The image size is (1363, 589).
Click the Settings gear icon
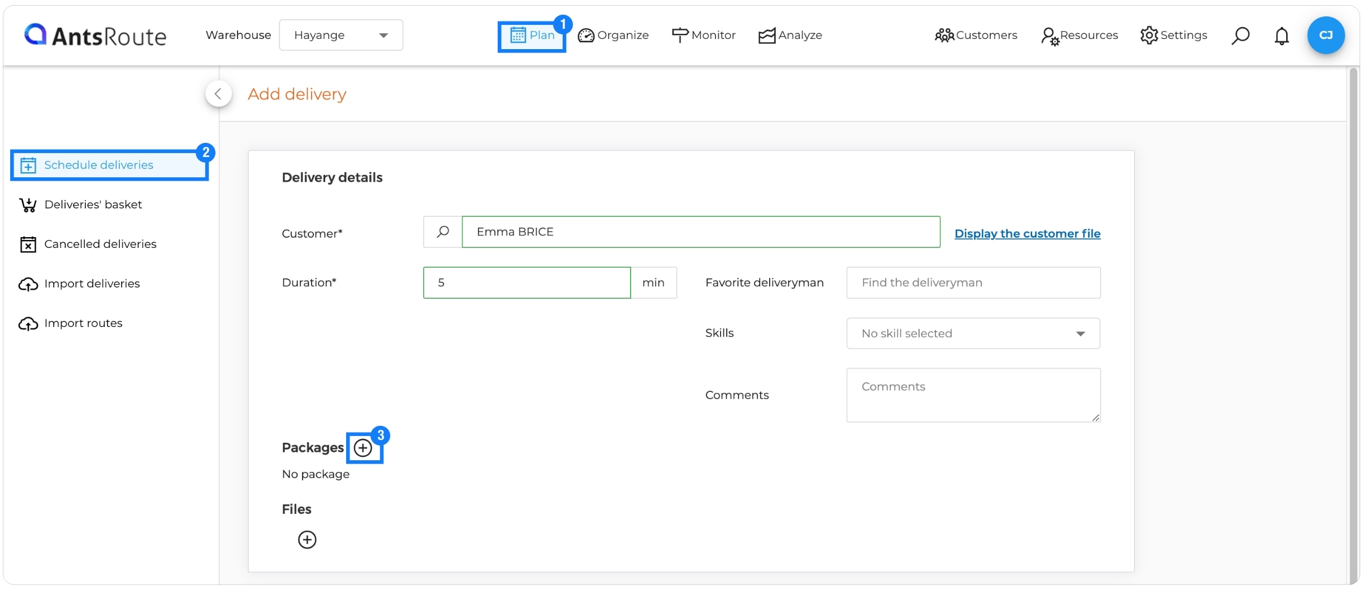pos(1149,35)
